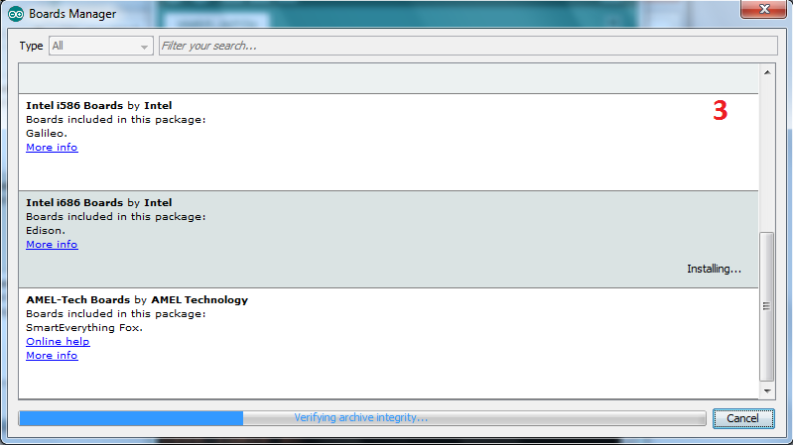The width and height of the screenshot is (793, 445).
Task: Close the Boards Manager window
Action: click(x=764, y=9)
